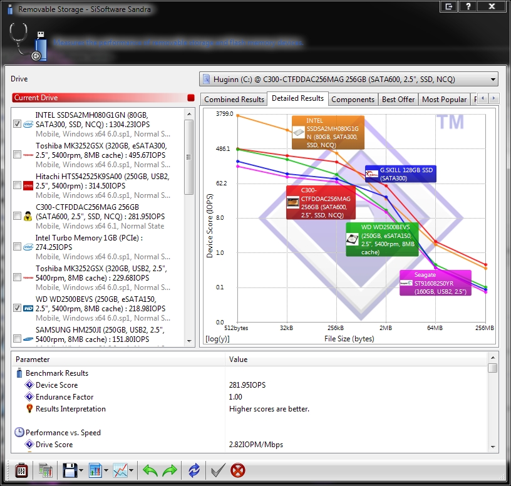Image resolution: width=511 pixels, height=486 pixels.
Task: Click the Drive Score diamond icon
Action: 29,444
